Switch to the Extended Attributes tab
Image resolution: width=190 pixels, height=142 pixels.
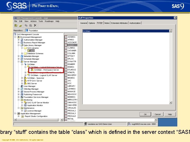tap(119, 23)
